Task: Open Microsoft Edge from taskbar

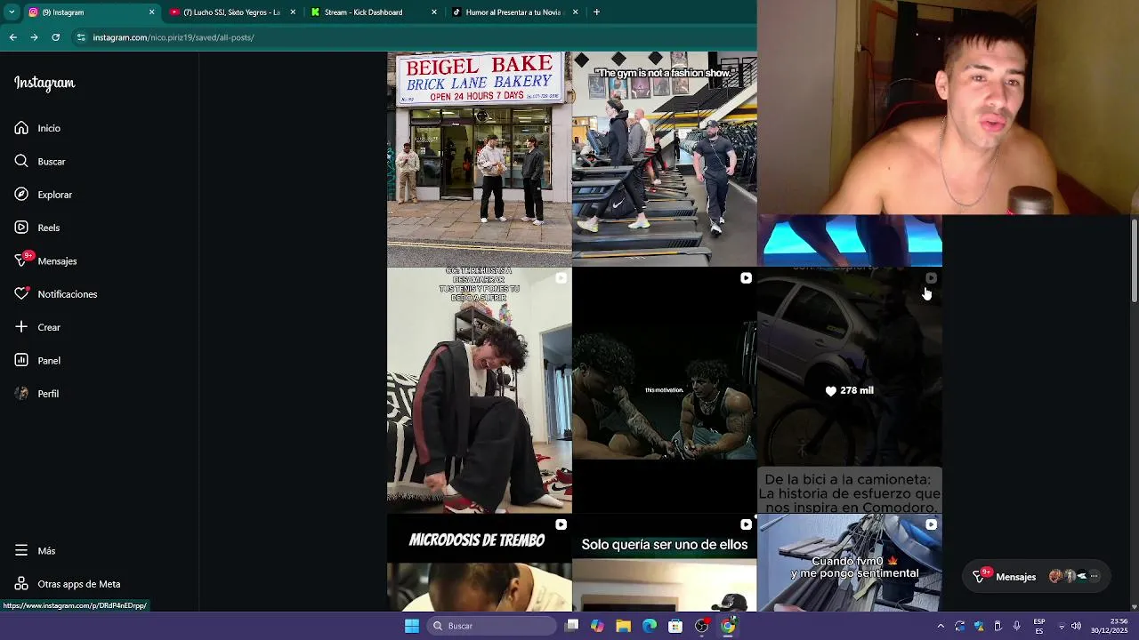Action: coord(650,626)
